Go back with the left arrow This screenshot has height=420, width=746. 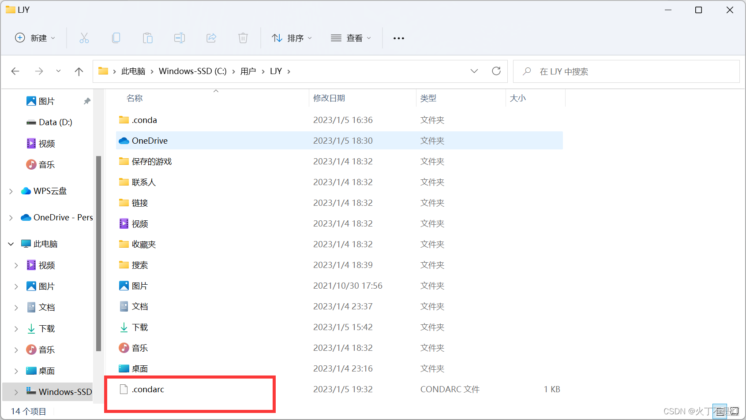15,71
